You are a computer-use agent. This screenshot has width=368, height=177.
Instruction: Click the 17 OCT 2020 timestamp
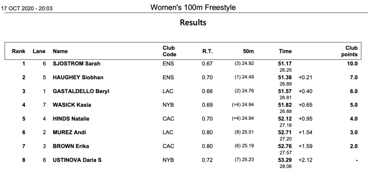[x=27, y=9]
